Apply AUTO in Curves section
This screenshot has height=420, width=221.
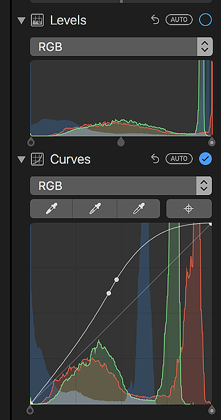coord(179,159)
